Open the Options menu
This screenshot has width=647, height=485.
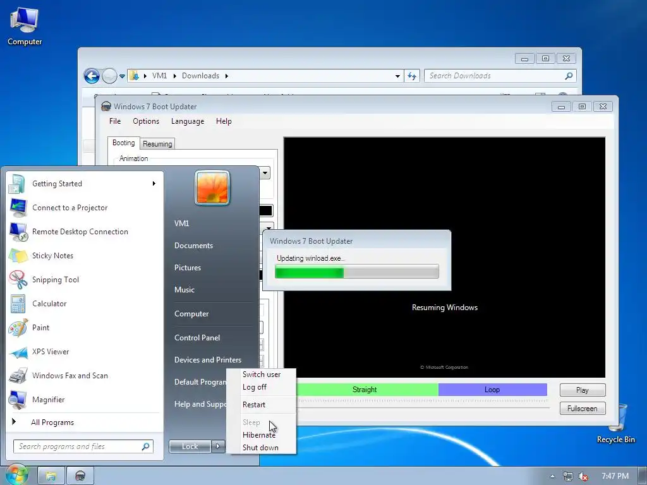tap(146, 121)
